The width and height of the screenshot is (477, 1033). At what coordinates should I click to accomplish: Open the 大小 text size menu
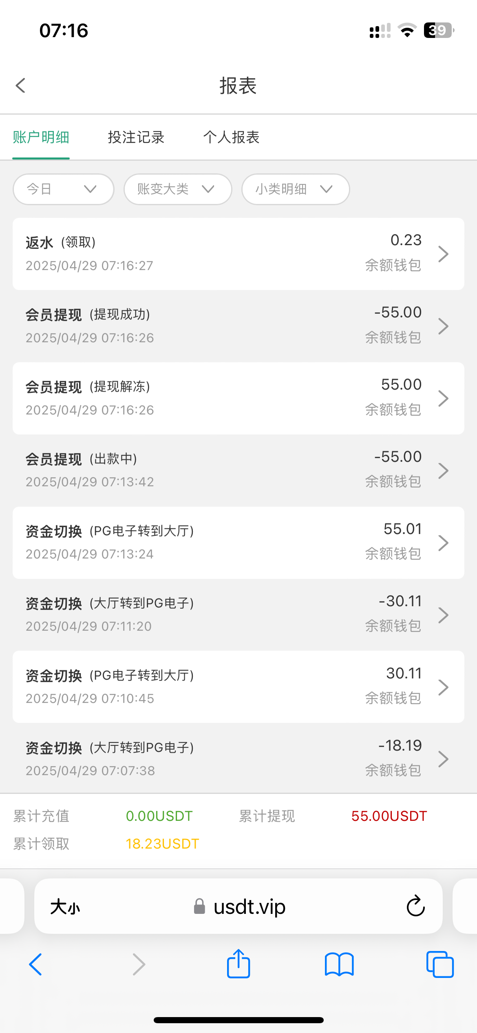(65, 907)
